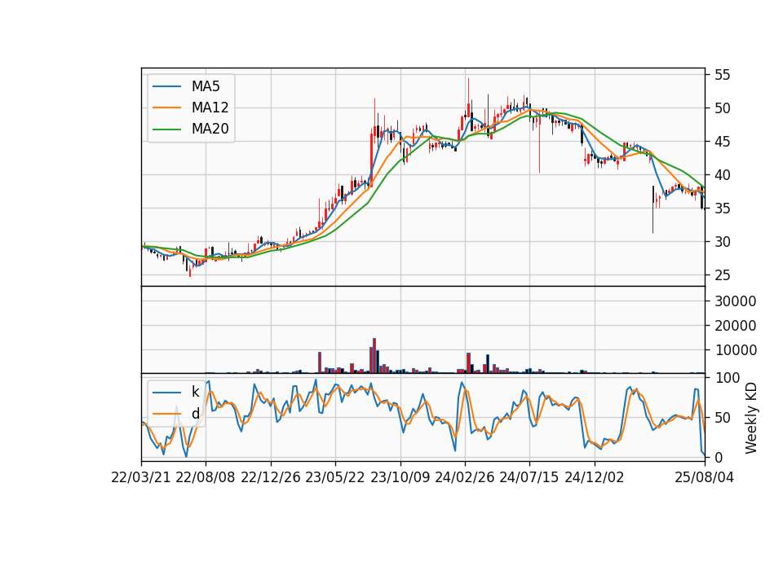
Task: Click the MA12 legend label
Action: tap(210, 108)
